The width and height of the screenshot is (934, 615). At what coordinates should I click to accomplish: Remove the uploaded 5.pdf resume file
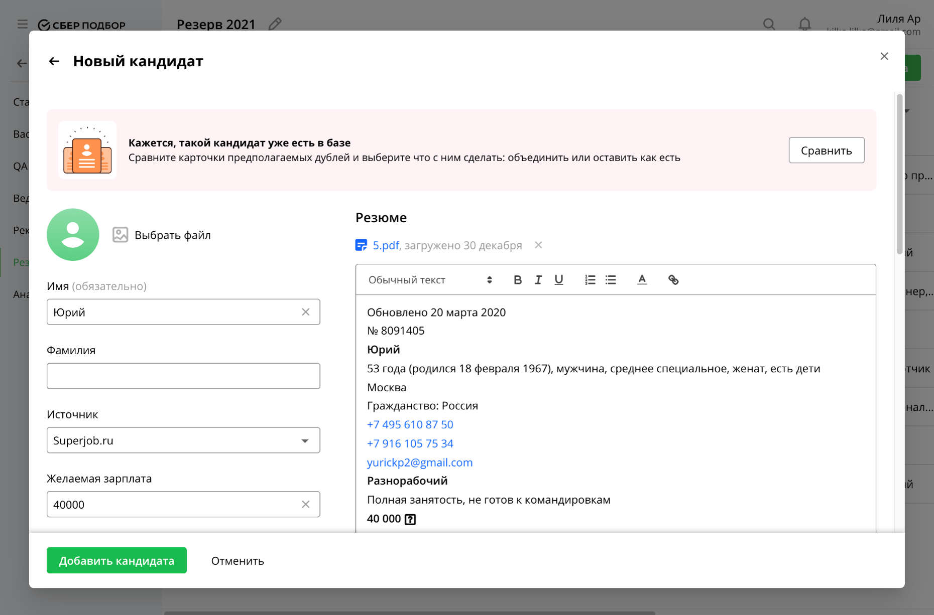click(538, 245)
